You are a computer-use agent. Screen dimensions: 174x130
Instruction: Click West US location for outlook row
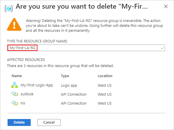click(x=105, y=94)
